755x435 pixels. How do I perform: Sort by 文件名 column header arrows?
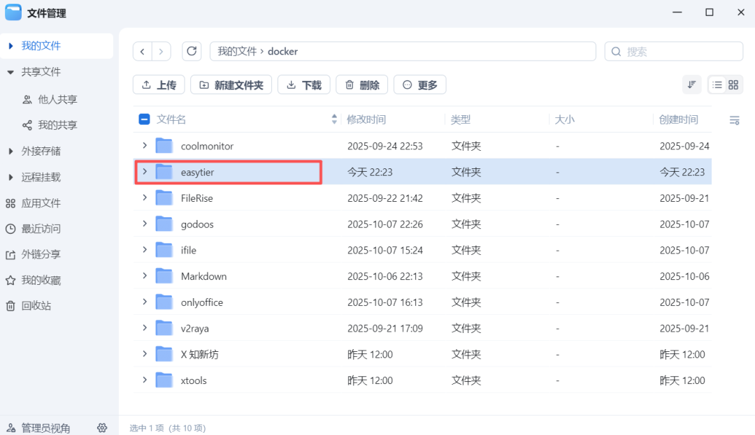point(333,119)
